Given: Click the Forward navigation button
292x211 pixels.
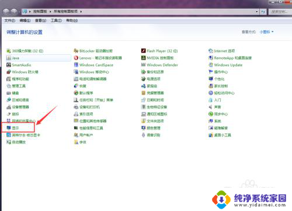Looking at the screenshot, I should 14,12.
